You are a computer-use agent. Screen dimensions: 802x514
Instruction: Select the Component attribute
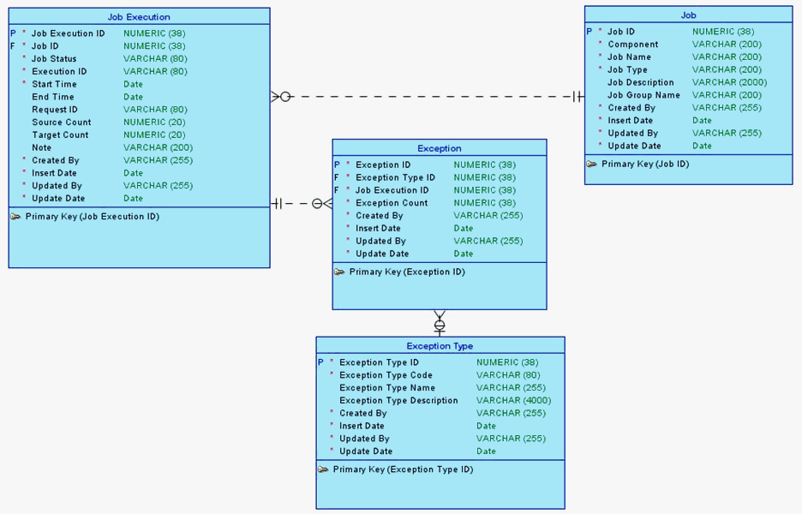(x=632, y=45)
